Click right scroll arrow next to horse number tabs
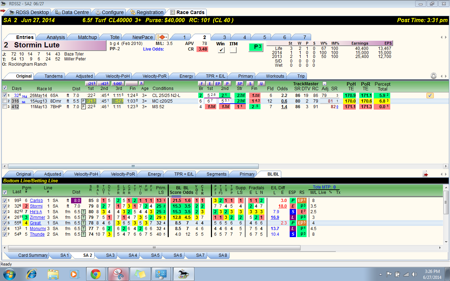450x281 pixels. pyautogui.click(x=445, y=37)
